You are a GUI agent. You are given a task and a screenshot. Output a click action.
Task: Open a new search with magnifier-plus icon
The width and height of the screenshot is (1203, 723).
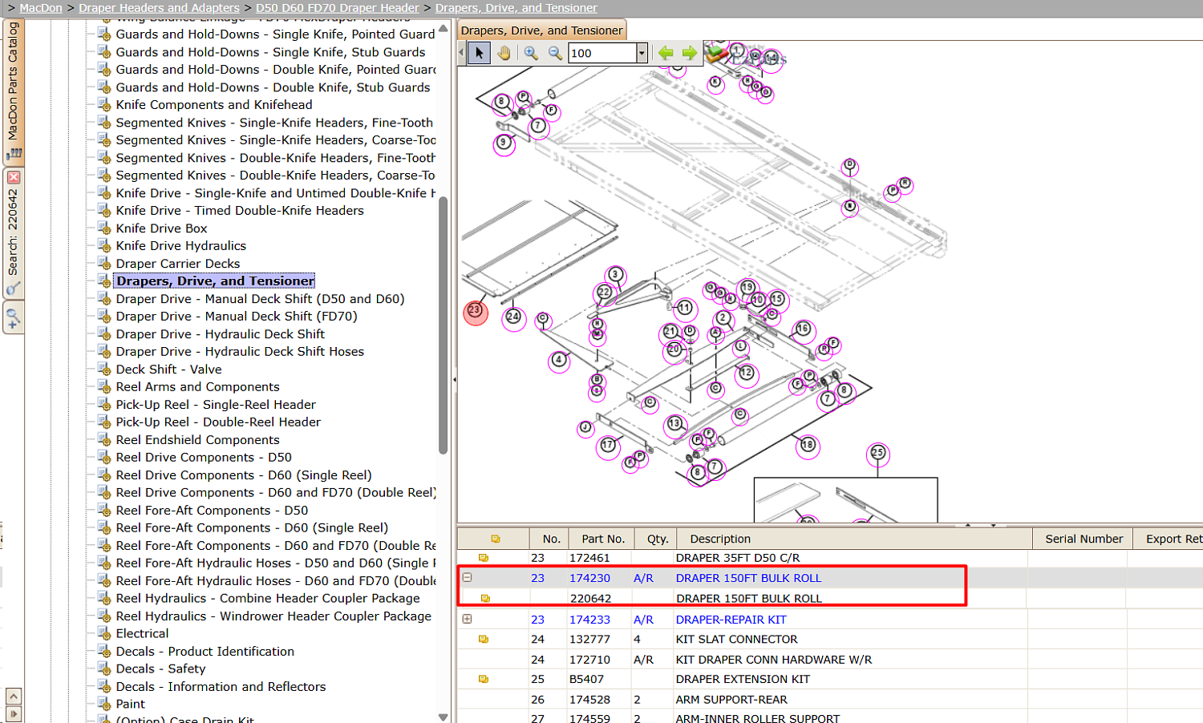point(14,317)
